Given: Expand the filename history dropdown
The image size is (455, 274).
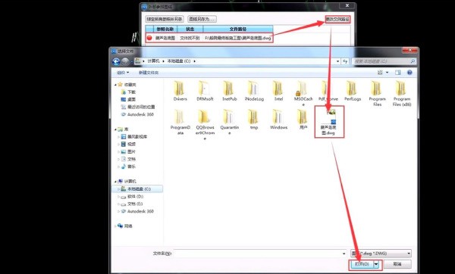Looking at the screenshot, I should (x=344, y=254).
